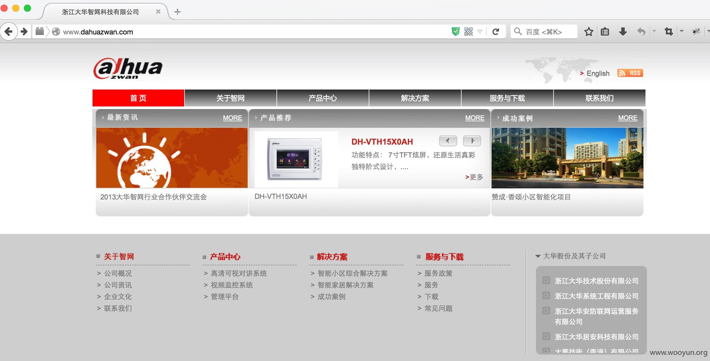Open the residential community case image

tap(567, 158)
